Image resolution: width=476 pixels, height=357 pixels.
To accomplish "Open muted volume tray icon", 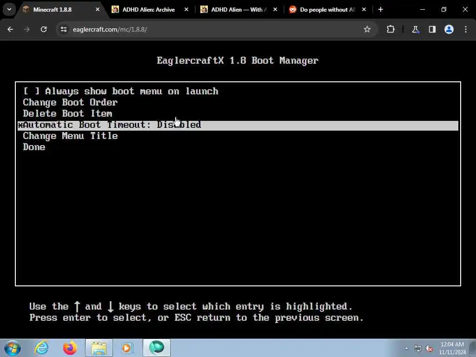I will (429, 349).
